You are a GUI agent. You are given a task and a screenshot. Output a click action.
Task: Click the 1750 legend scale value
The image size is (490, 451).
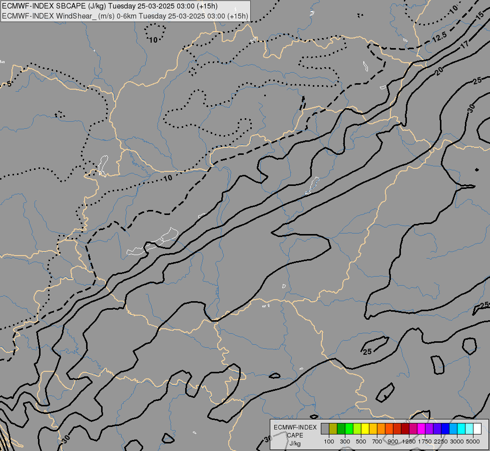(x=425, y=441)
